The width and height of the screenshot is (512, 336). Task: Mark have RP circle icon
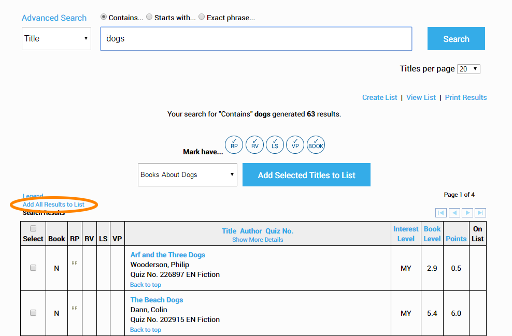tap(234, 144)
